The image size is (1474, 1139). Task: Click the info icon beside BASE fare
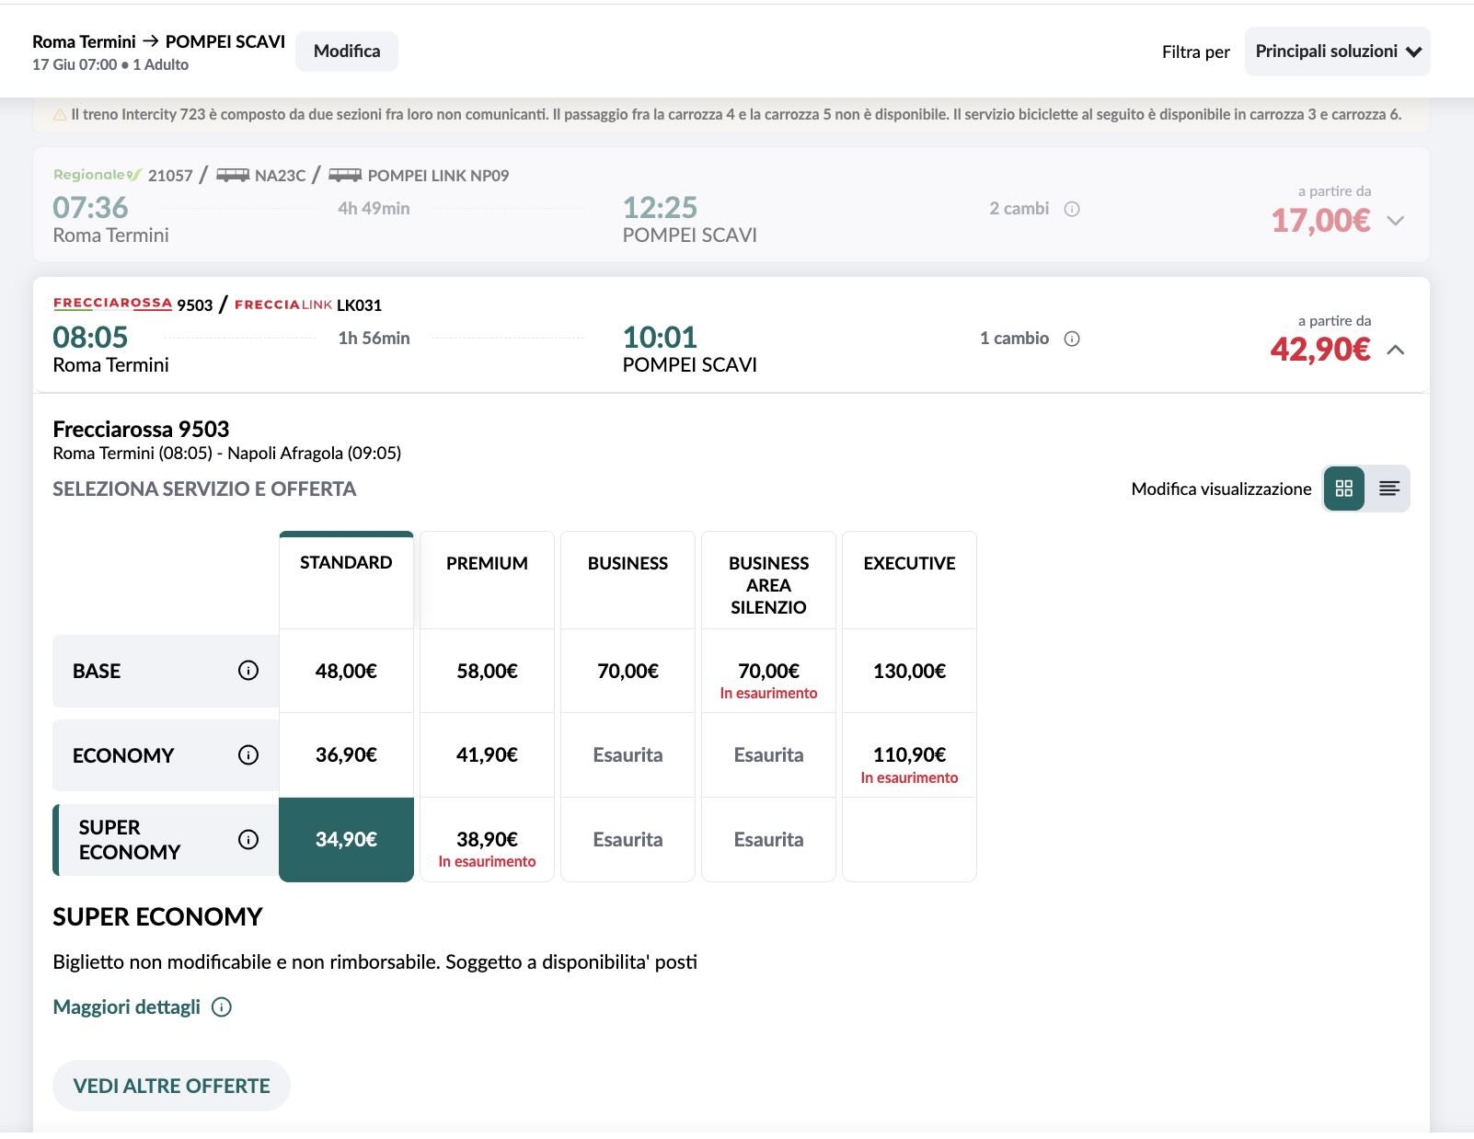[248, 671]
